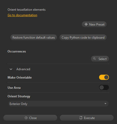Enable the Use Area toggle
The image size is (117, 124).
pyautogui.click(x=104, y=87)
